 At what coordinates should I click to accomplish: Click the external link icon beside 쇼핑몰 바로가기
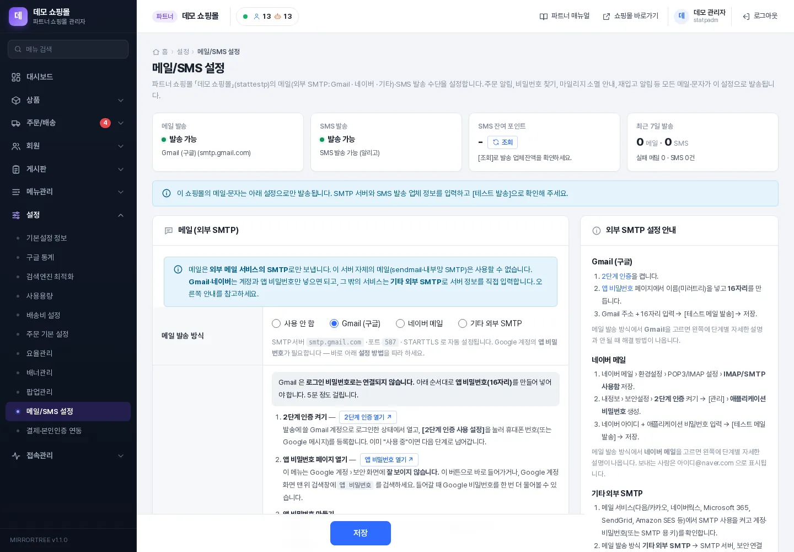click(607, 17)
